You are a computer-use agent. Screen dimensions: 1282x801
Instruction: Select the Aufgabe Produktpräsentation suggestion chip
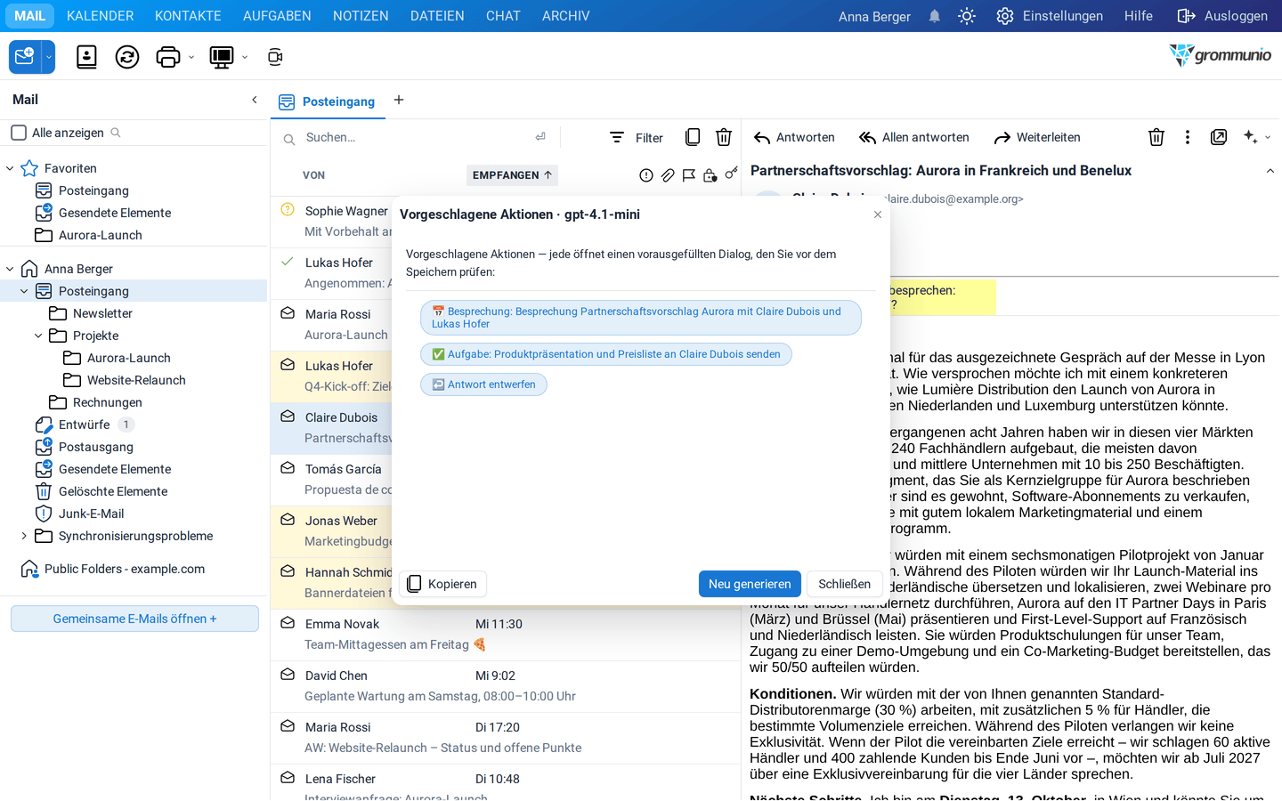tap(605, 354)
